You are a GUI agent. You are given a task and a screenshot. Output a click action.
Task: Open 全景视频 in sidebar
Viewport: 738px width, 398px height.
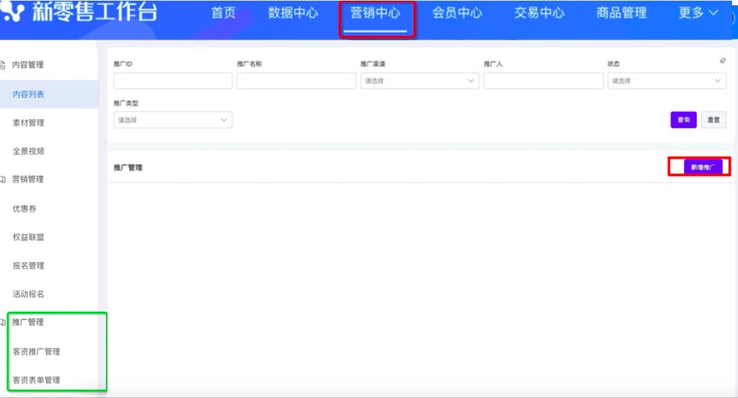(28, 151)
